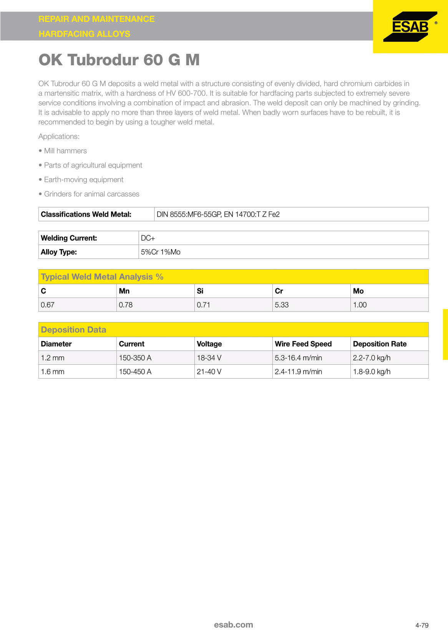The height and width of the screenshot is (635, 448).
Task: Click the '5.3-16.4 m/min' wire feed cell
Action: coord(312,358)
